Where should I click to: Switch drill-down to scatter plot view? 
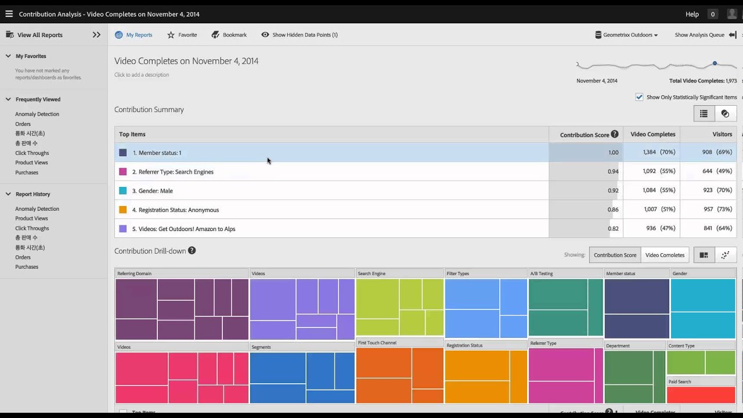coord(725,255)
